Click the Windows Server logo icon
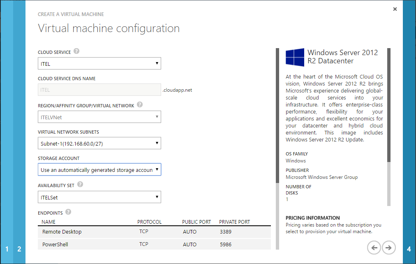Viewport: 416px width, 264px height. [295, 57]
